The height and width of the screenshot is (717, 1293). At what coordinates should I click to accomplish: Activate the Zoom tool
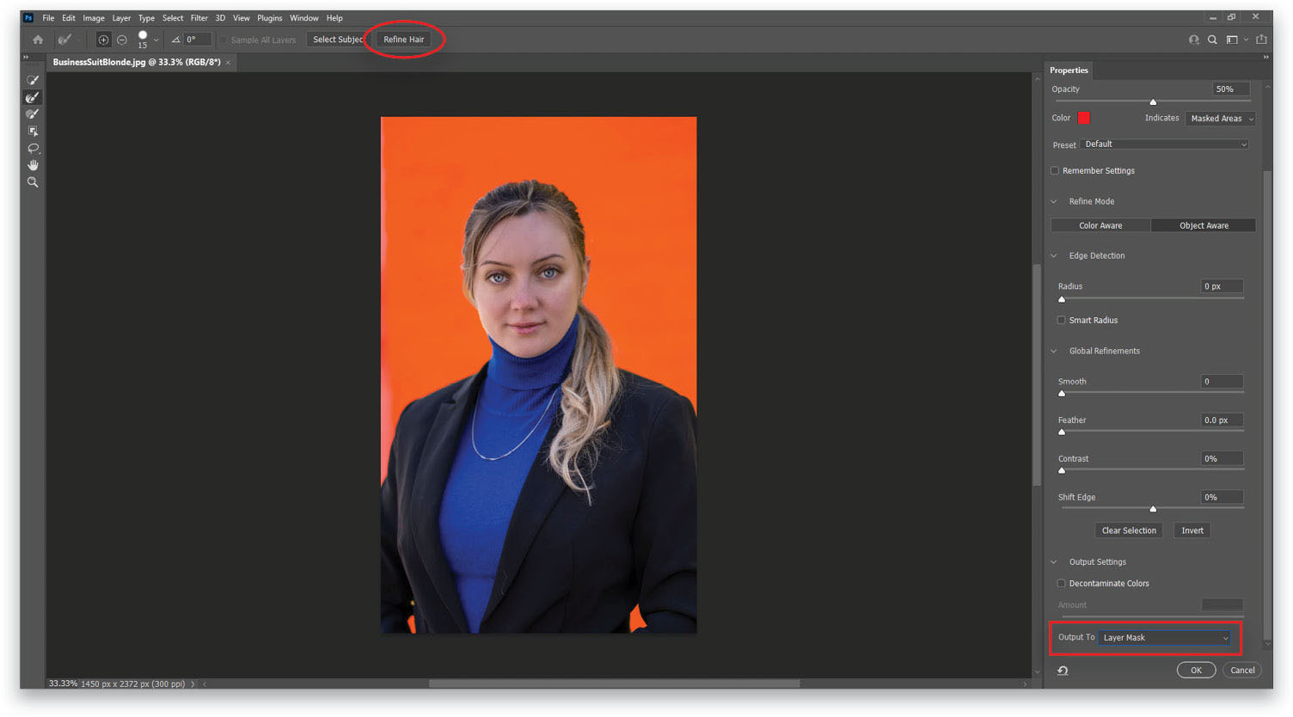pyautogui.click(x=33, y=181)
